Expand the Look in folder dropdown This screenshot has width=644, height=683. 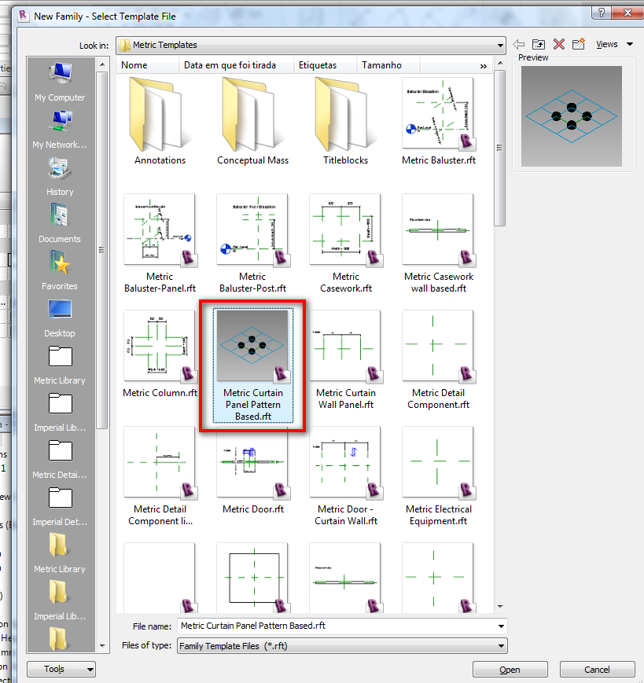pyautogui.click(x=499, y=46)
